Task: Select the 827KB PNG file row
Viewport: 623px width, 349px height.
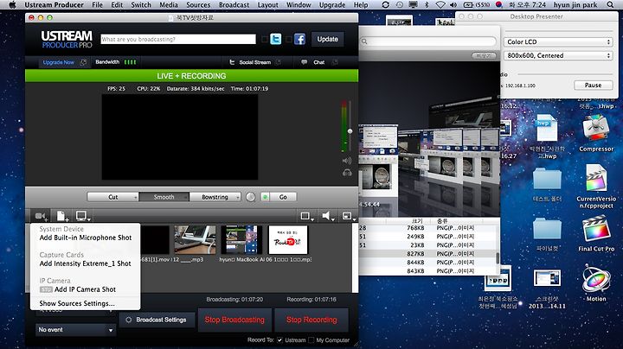Action: [x=427, y=253]
